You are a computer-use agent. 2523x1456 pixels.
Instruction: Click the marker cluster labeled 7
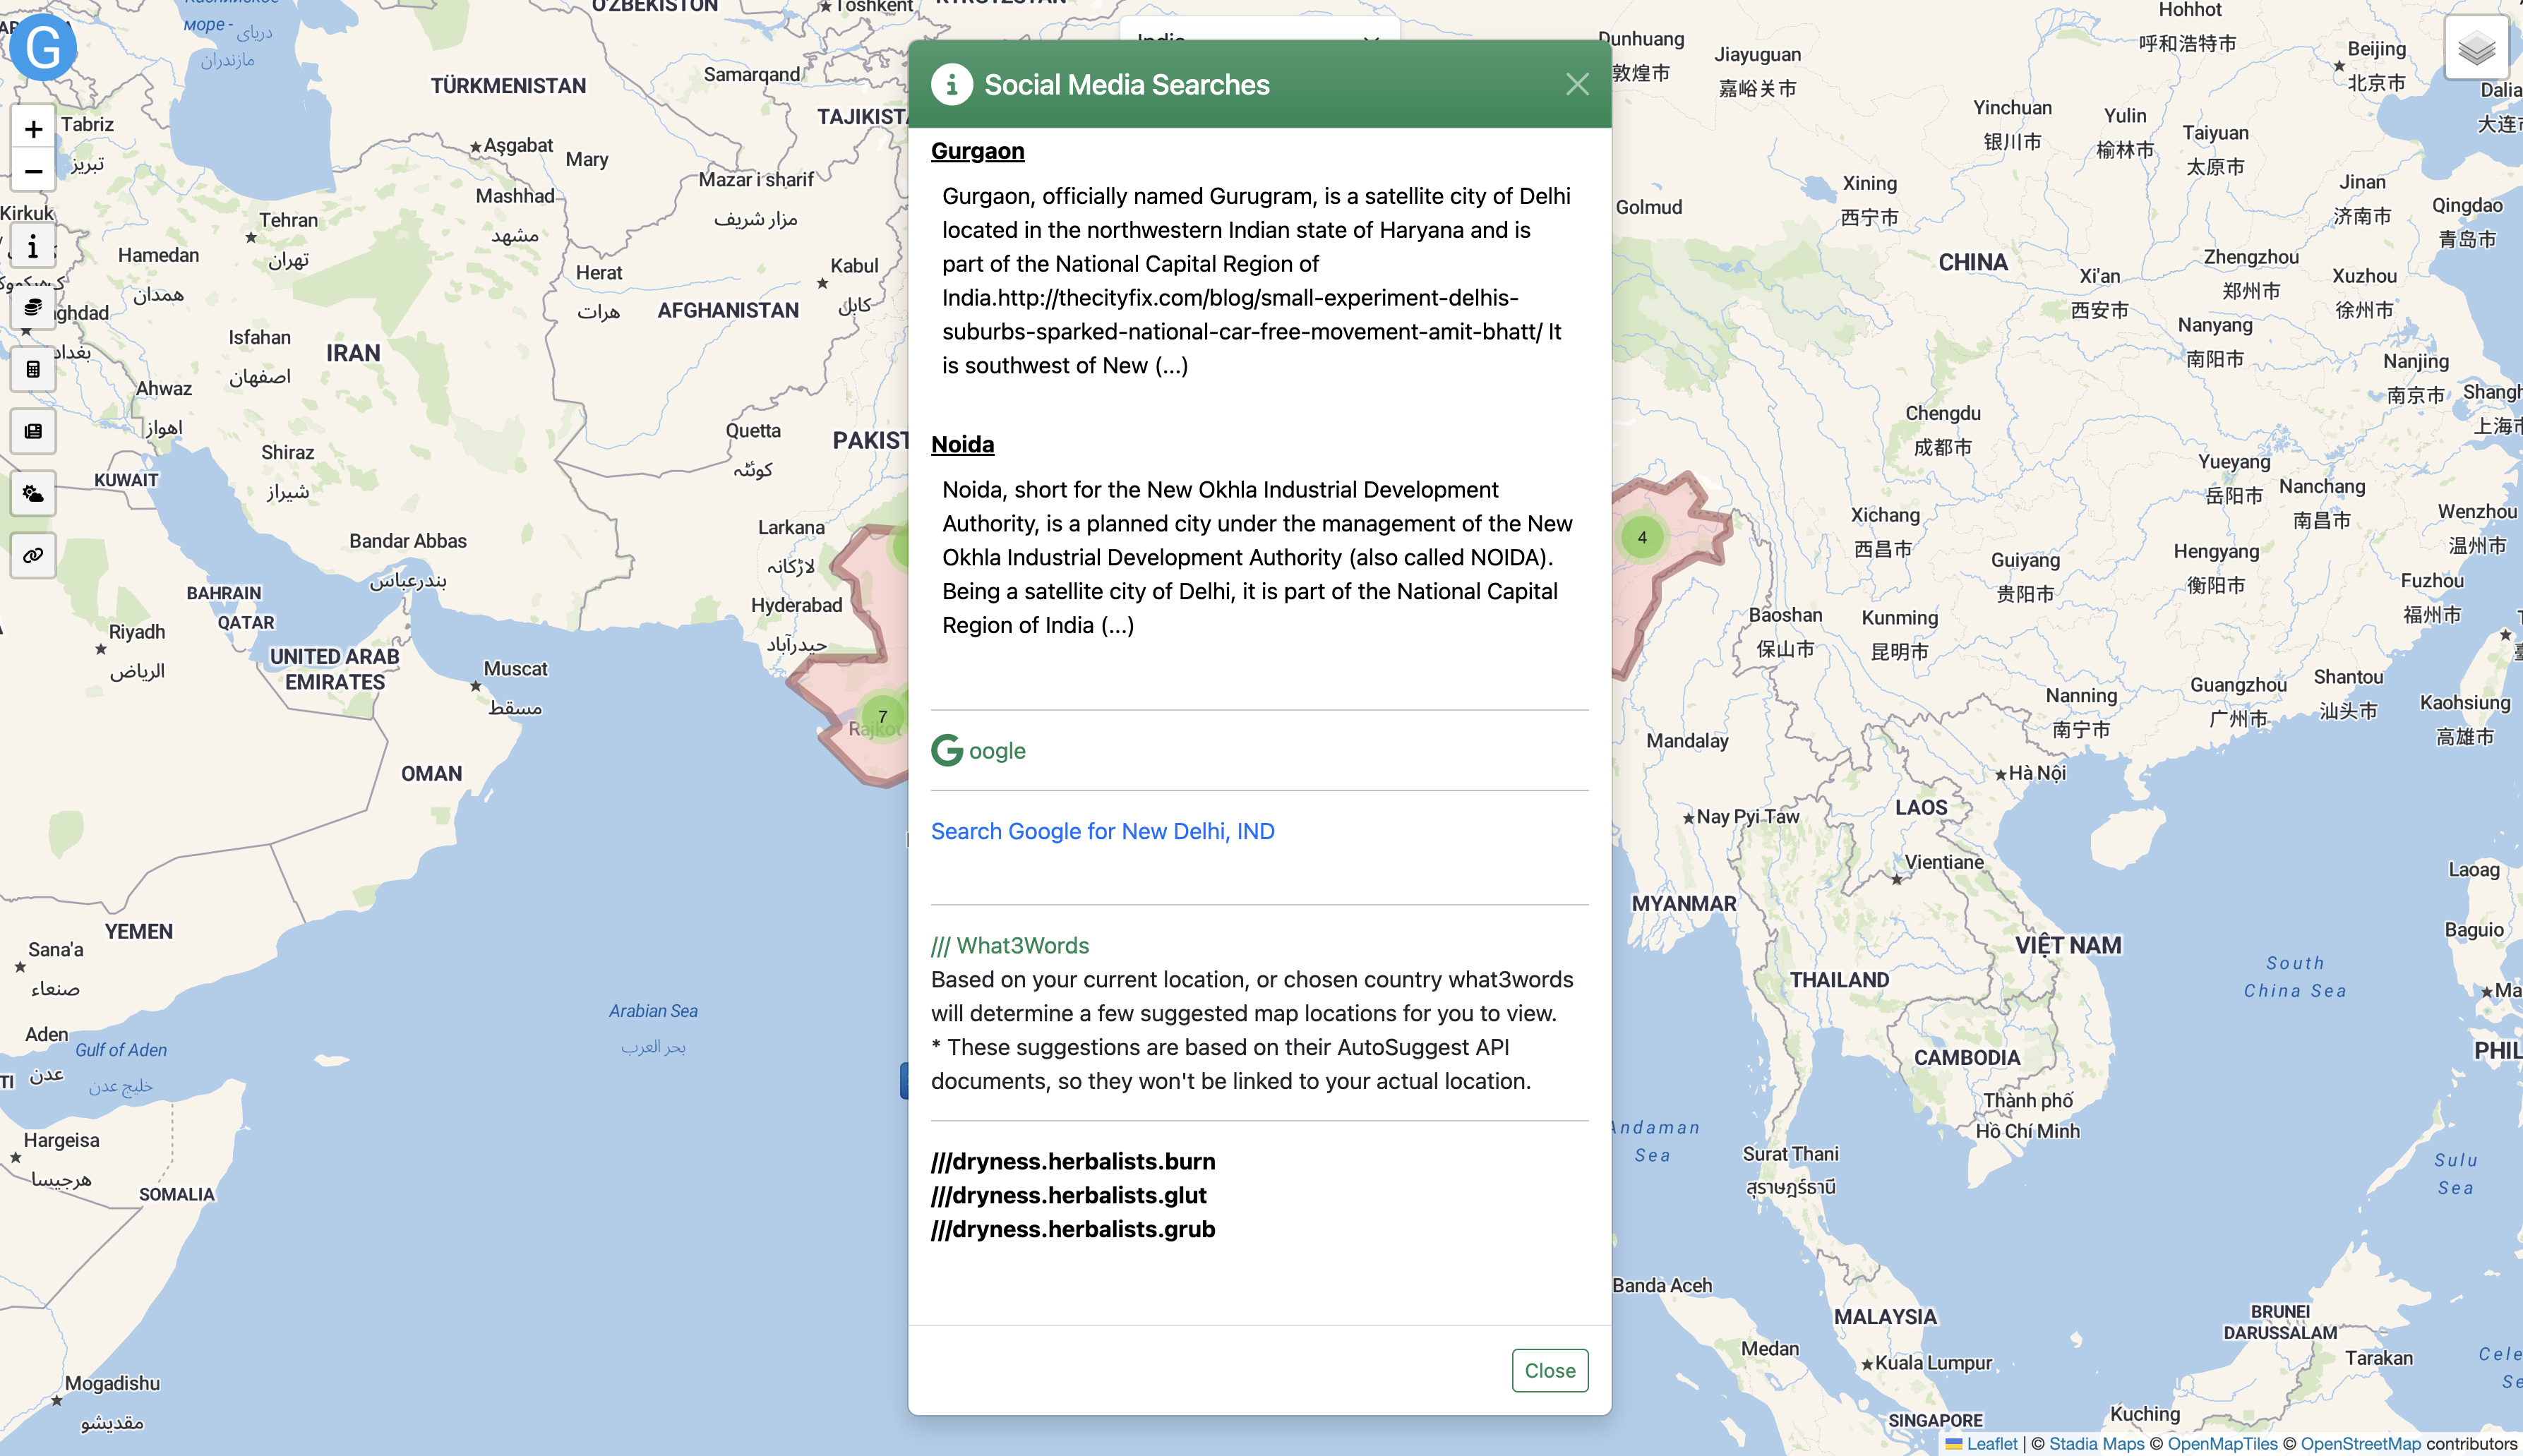(882, 716)
